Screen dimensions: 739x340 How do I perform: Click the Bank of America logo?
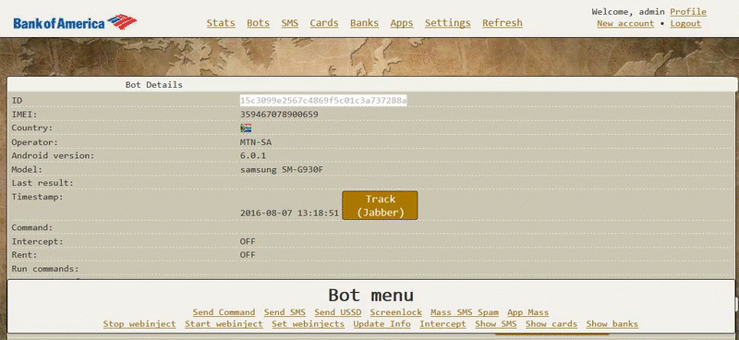coord(75,22)
